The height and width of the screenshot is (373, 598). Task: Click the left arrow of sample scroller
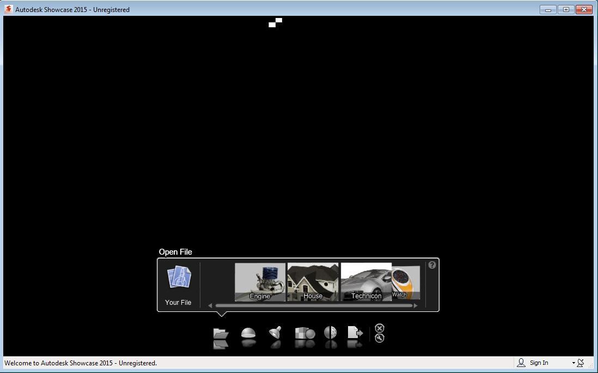pyautogui.click(x=210, y=305)
